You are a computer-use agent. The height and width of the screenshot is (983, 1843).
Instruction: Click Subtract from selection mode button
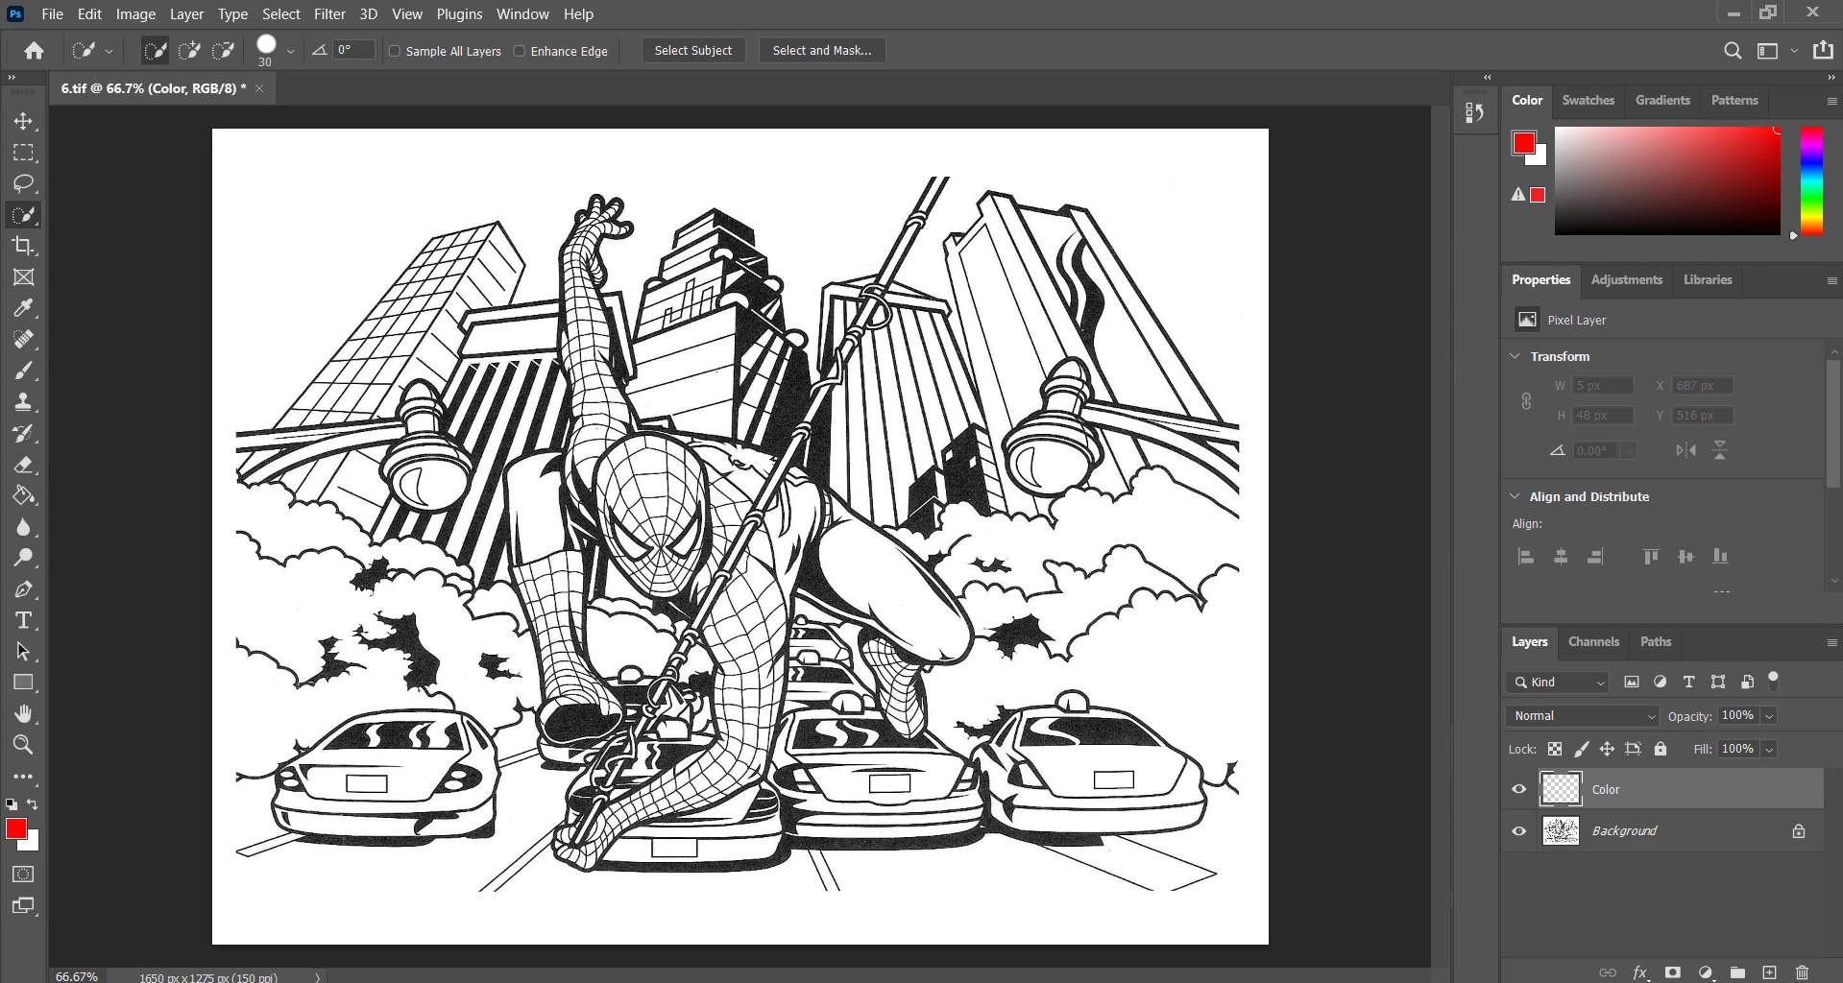225,51
